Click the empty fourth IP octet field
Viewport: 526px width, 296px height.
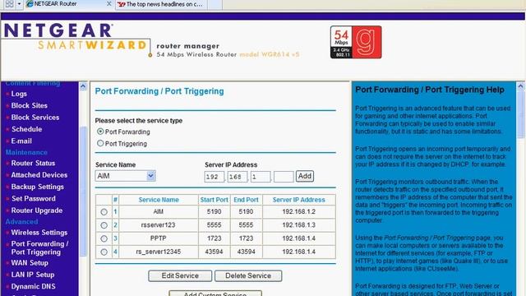pos(284,177)
